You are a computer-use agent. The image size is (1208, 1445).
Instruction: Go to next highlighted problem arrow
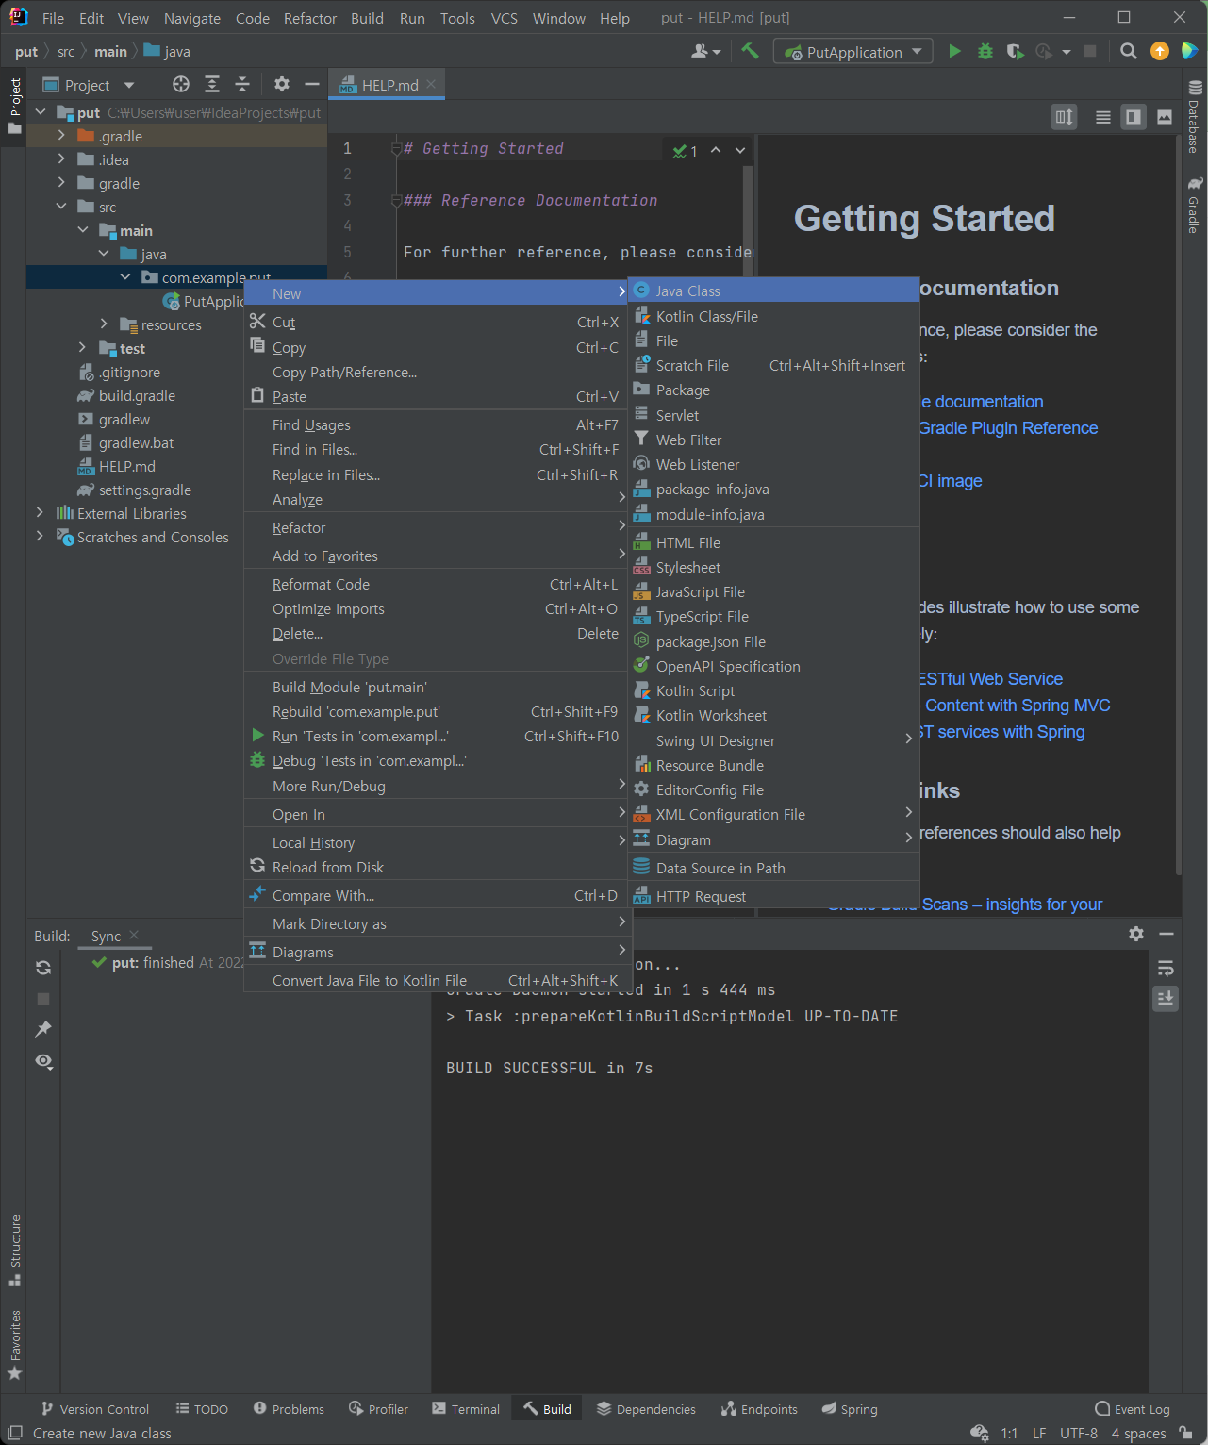pos(740,150)
